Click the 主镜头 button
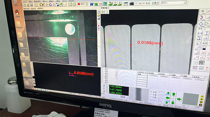This screenshot has width=210, height=117. 155,3
